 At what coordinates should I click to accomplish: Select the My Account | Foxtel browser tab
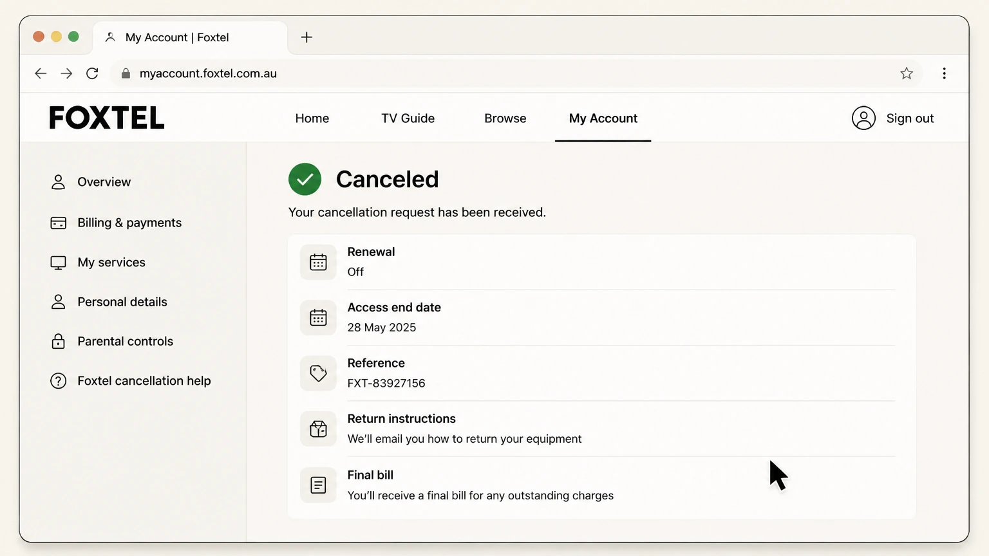click(190, 37)
